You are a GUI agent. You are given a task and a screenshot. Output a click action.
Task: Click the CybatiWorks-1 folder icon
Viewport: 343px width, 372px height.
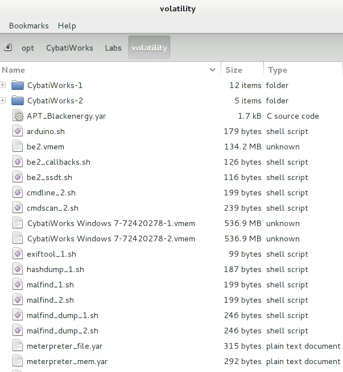pyautogui.click(x=18, y=85)
